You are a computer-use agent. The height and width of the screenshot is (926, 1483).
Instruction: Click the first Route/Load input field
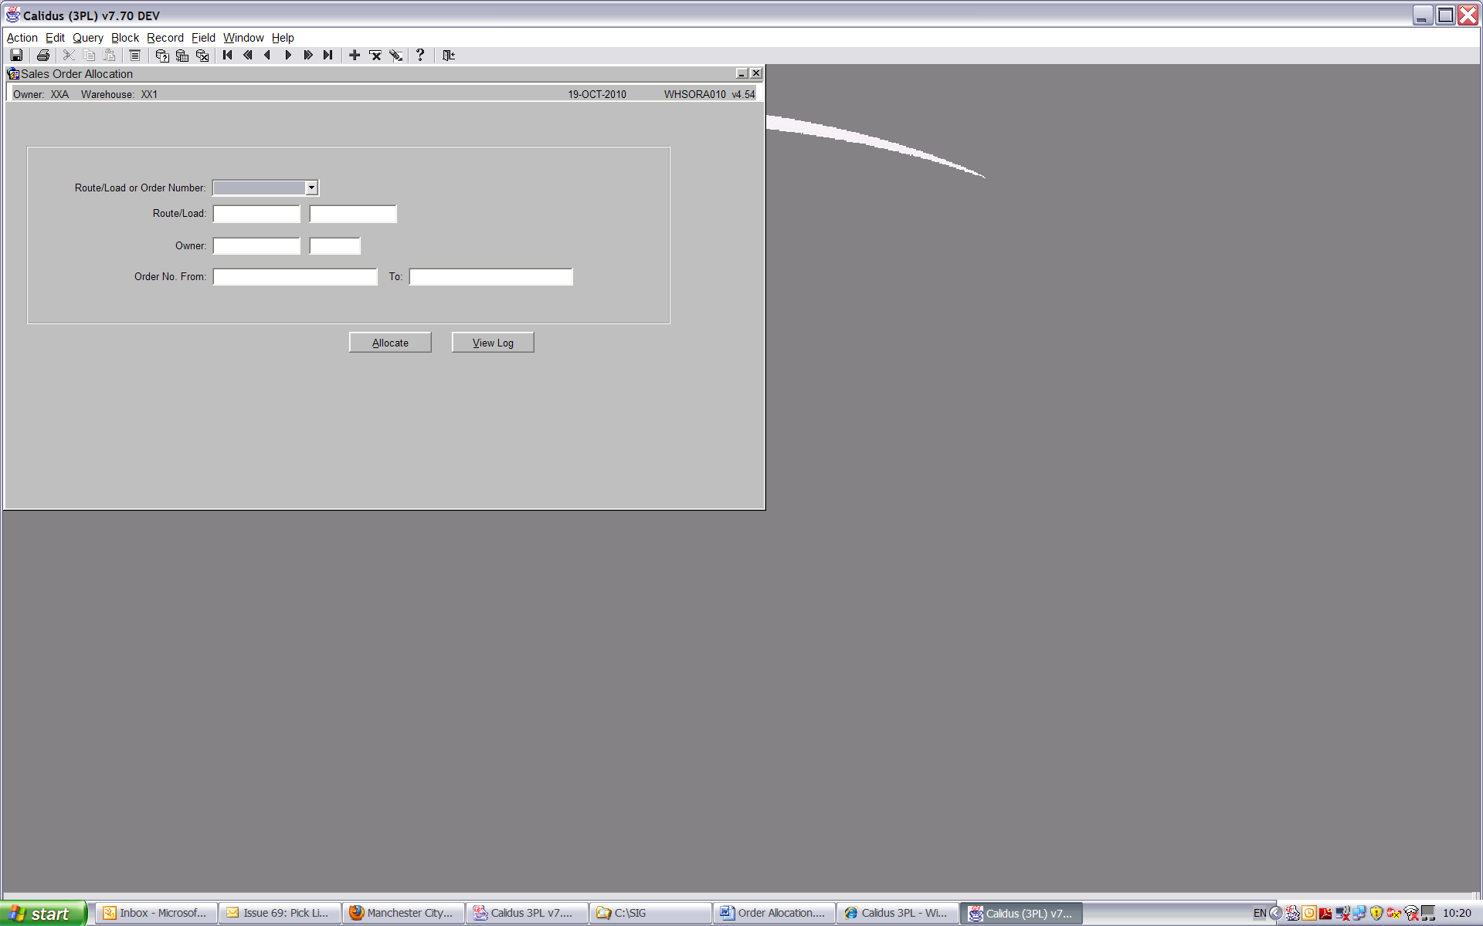point(256,214)
